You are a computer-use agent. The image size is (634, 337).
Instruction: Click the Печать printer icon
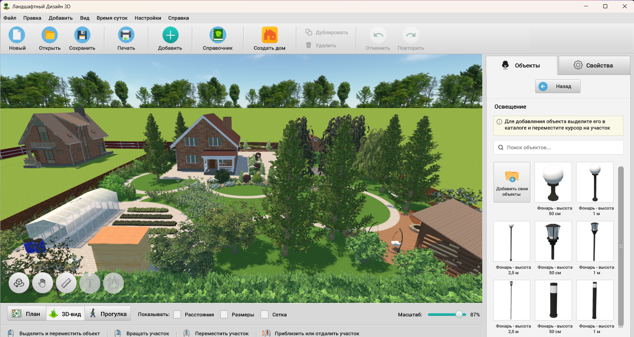[126, 35]
